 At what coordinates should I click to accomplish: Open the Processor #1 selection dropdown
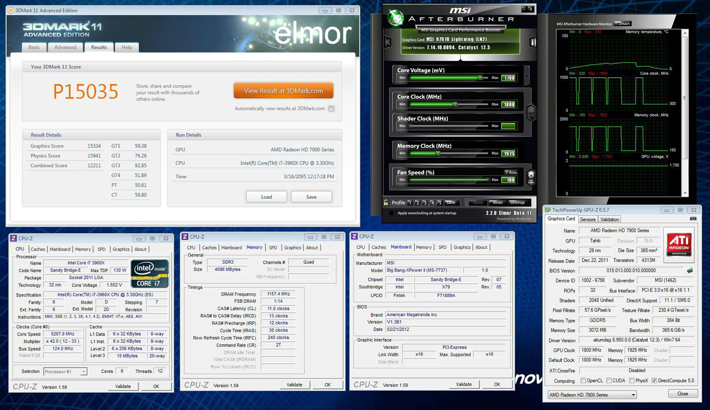[x=83, y=371]
